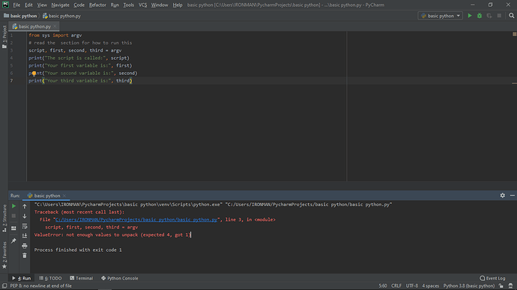Stop the process in the Run panel

pos(13,216)
